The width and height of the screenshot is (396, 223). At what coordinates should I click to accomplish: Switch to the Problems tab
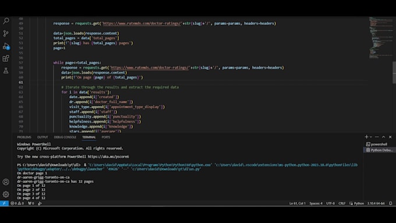(24, 137)
